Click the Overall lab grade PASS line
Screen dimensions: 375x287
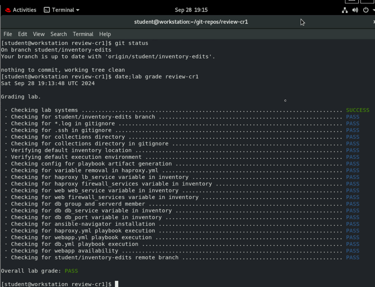click(x=39, y=271)
